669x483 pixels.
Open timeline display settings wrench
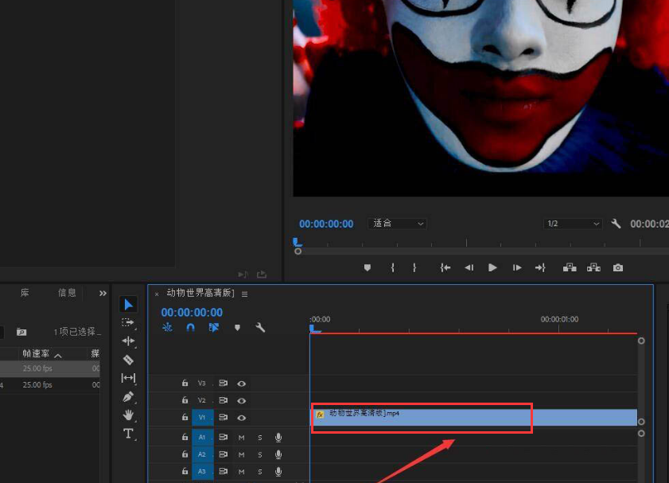click(260, 327)
